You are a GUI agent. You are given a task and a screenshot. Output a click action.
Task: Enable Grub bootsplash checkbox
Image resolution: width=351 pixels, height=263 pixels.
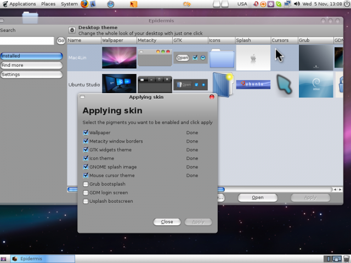[x=86, y=184]
